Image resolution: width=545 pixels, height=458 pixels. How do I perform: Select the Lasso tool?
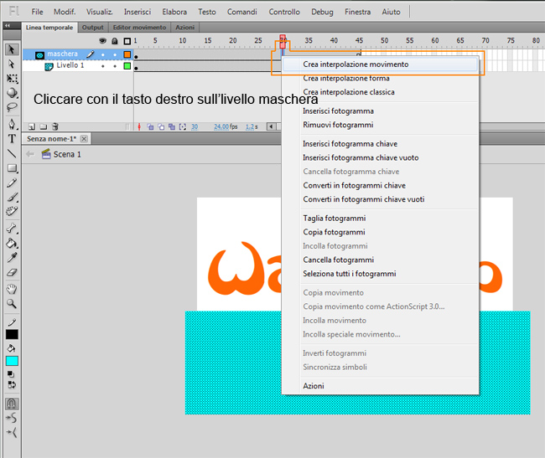[13, 107]
